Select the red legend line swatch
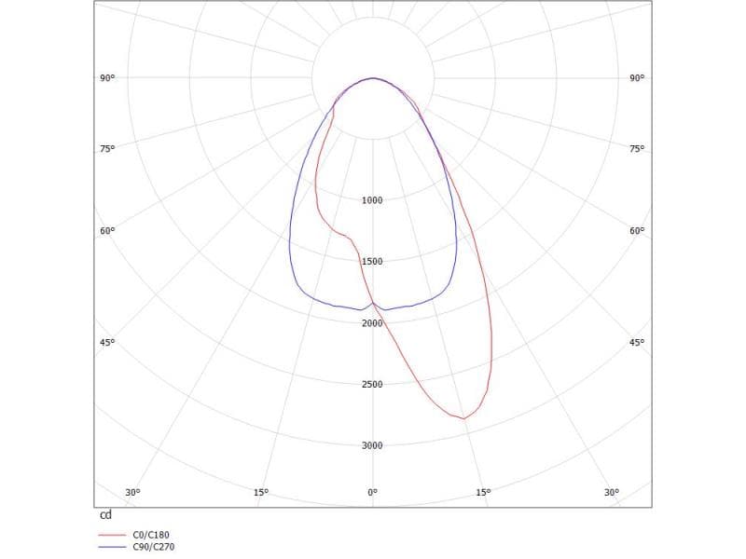Screen dimensions: 746x559 point(112,535)
